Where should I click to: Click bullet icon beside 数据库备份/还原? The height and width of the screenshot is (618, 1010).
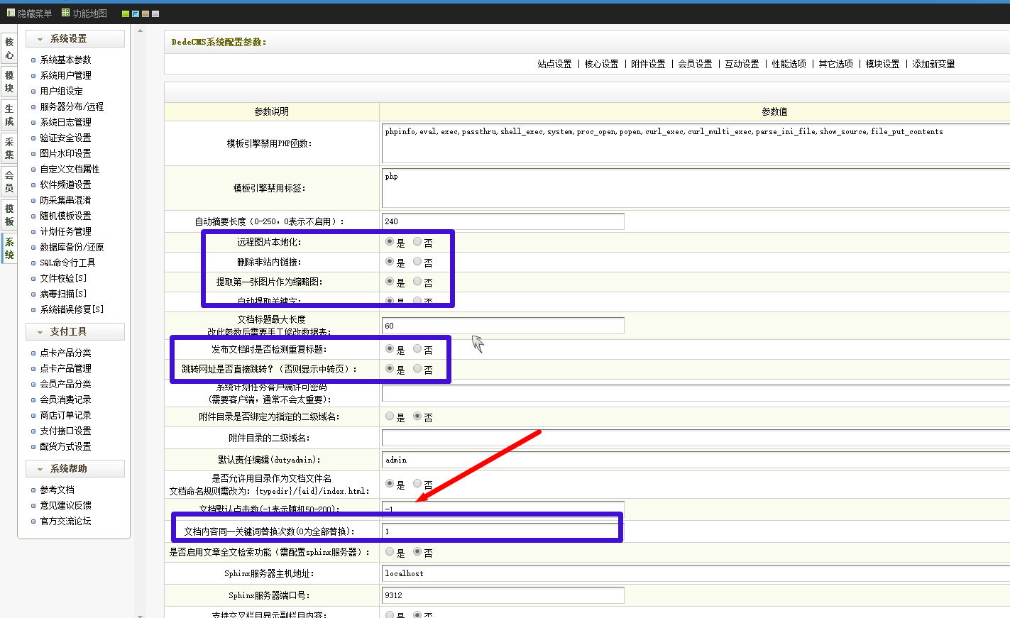(33, 248)
